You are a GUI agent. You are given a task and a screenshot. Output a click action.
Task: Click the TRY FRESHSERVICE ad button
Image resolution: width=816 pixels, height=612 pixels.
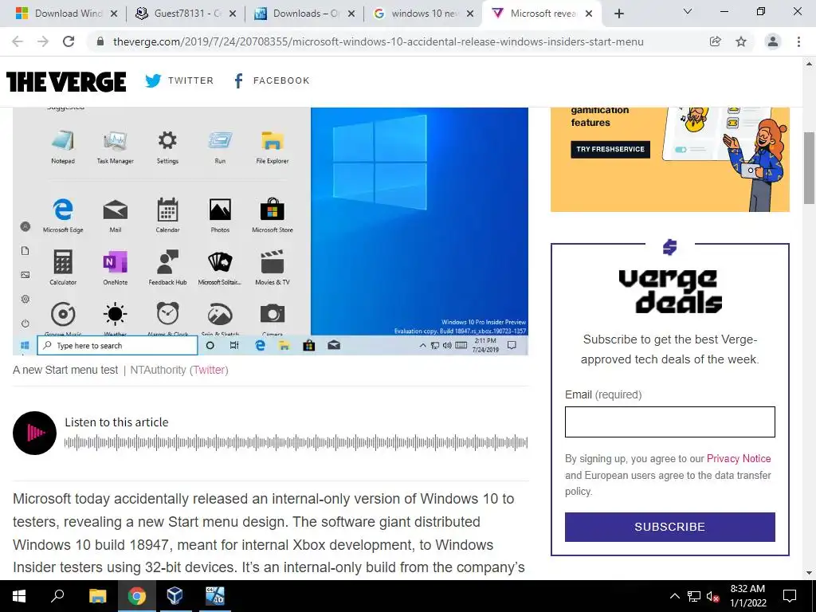pyautogui.click(x=610, y=149)
